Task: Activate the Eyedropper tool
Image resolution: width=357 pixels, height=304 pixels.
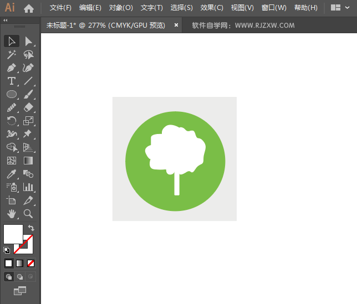Action: pyautogui.click(x=11, y=174)
